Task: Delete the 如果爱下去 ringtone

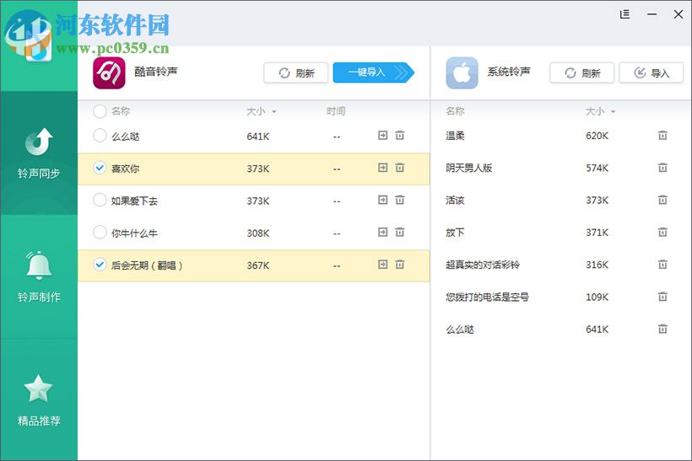Action: pyautogui.click(x=399, y=200)
